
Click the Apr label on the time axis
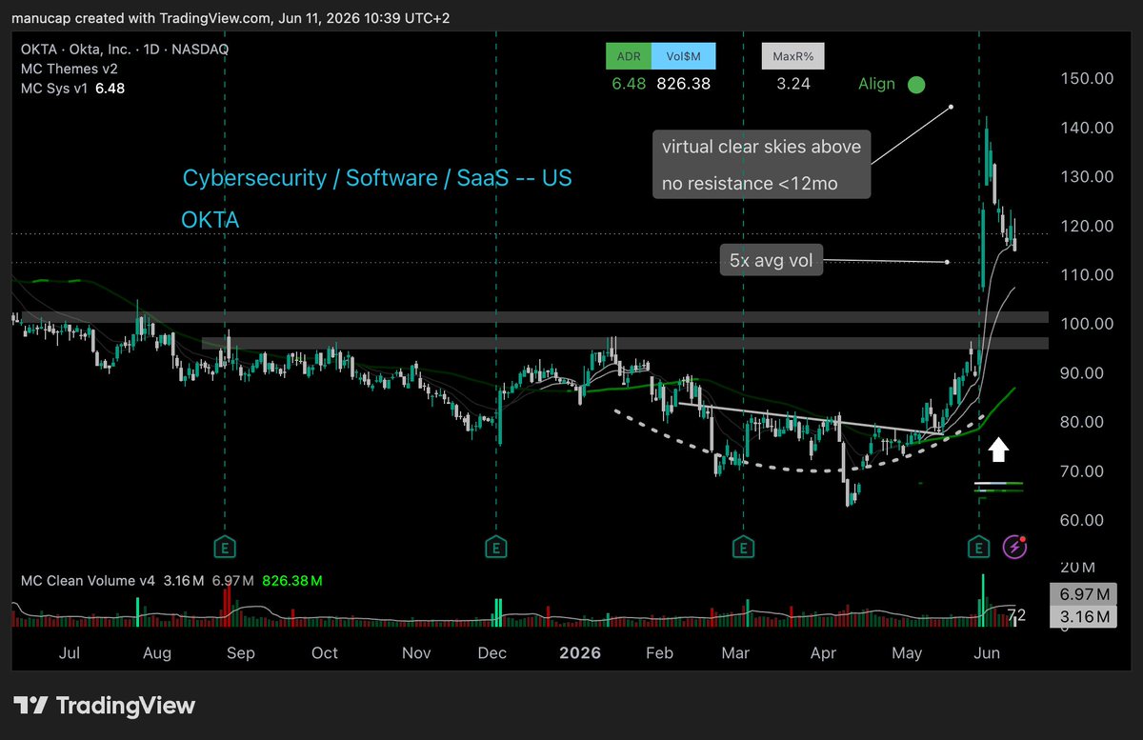(x=823, y=652)
